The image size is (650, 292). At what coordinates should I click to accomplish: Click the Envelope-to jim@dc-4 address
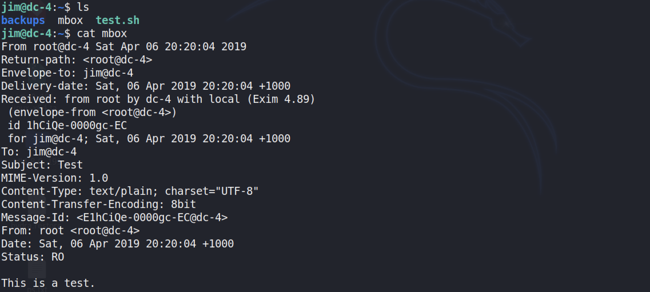coord(108,73)
